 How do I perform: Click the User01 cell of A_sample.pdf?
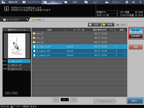pyautogui.click(x=70, y=46)
